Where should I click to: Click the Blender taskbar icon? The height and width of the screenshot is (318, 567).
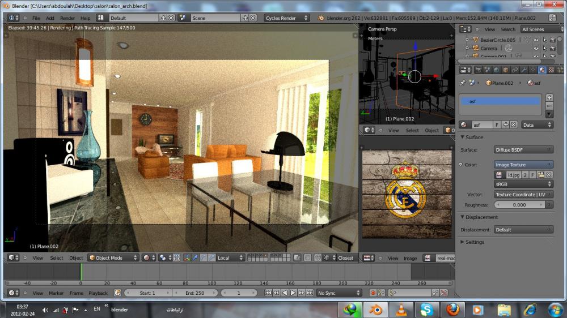[x=376, y=310]
